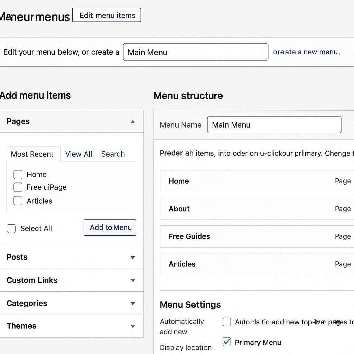Click the Menu Name text field
The height and width of the screenshot is (354, 354).
click(274, 125)
